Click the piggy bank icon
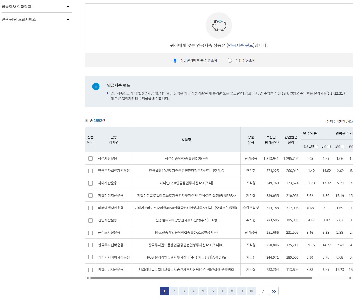The image size is (354, 298). 219,25
